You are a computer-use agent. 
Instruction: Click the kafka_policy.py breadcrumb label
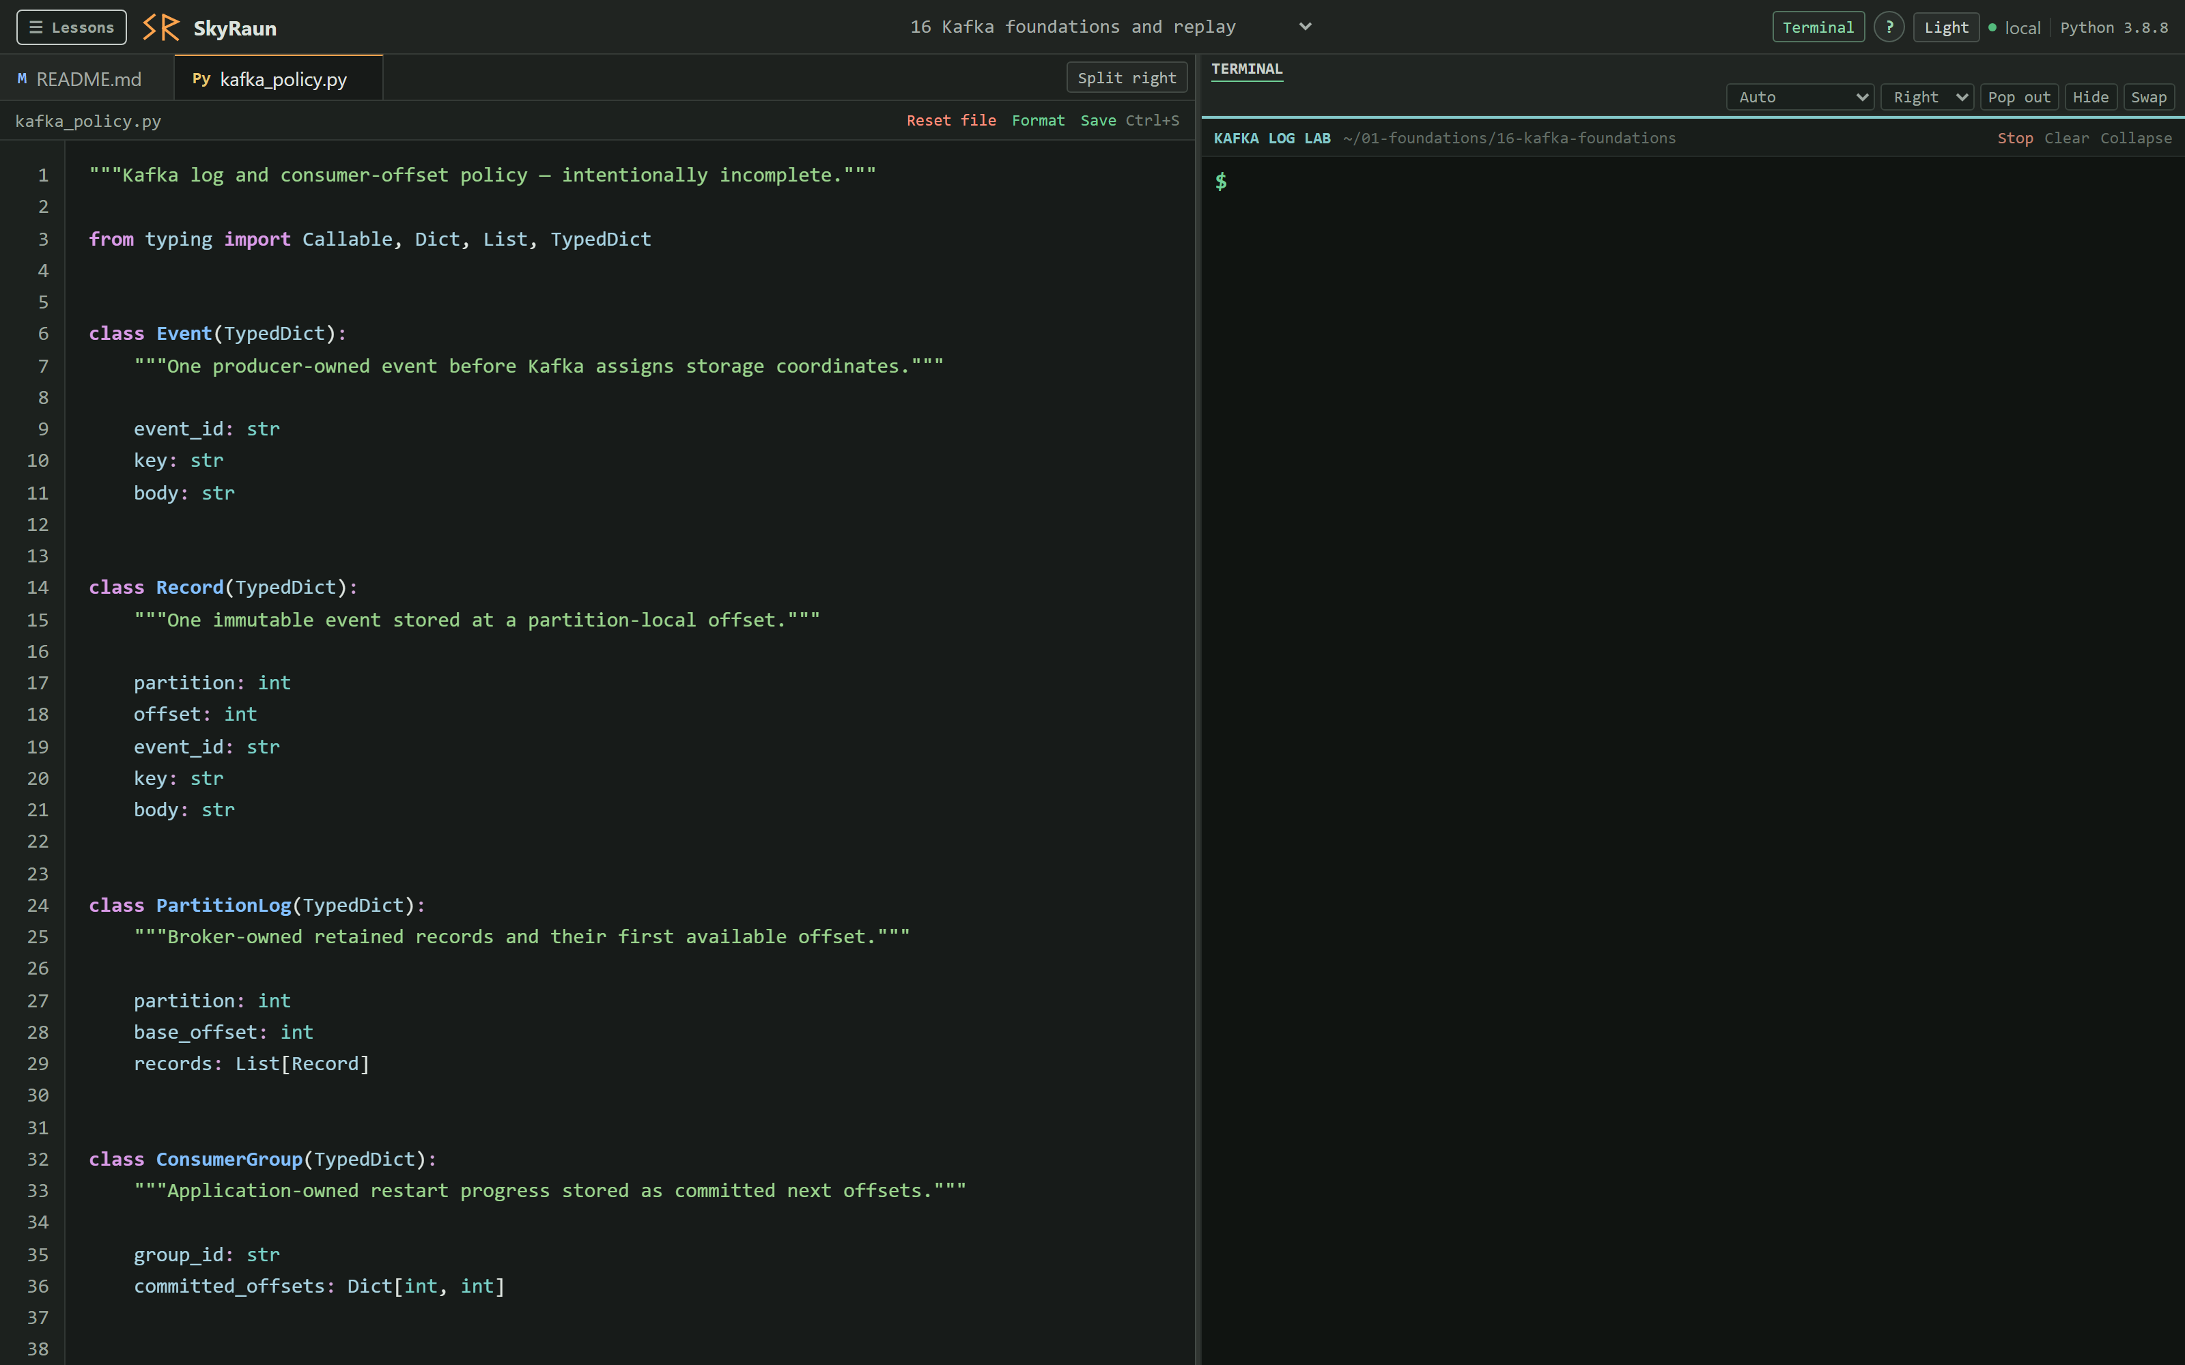coord(87,121)
